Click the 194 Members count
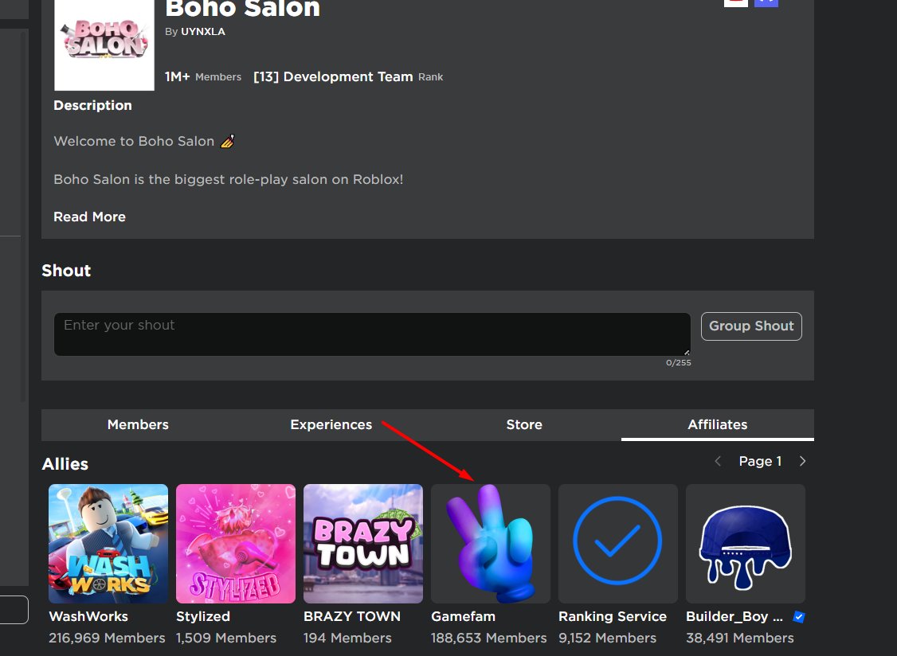 tap(348, 638)
